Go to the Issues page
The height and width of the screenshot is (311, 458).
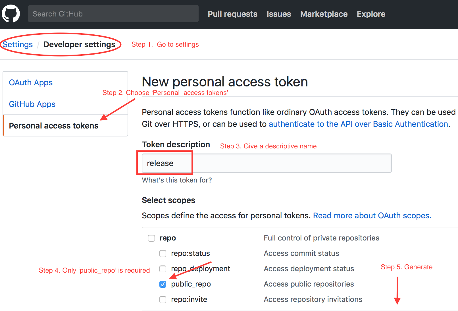(279, 14)
